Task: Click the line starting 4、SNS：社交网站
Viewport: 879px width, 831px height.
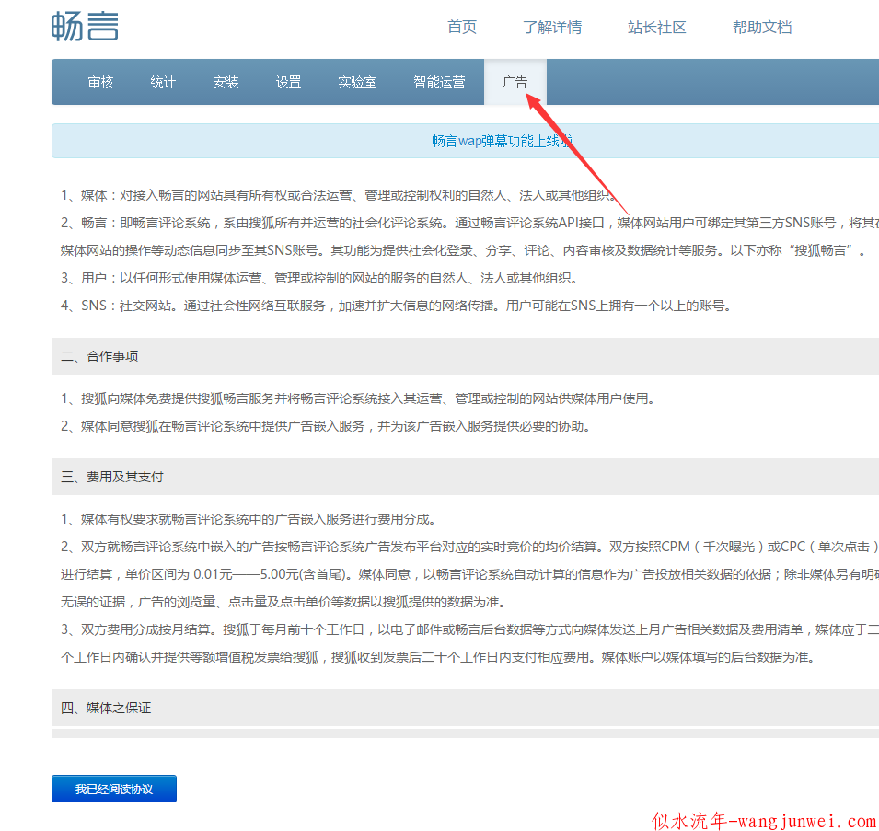Action: [x=397, y=306]
